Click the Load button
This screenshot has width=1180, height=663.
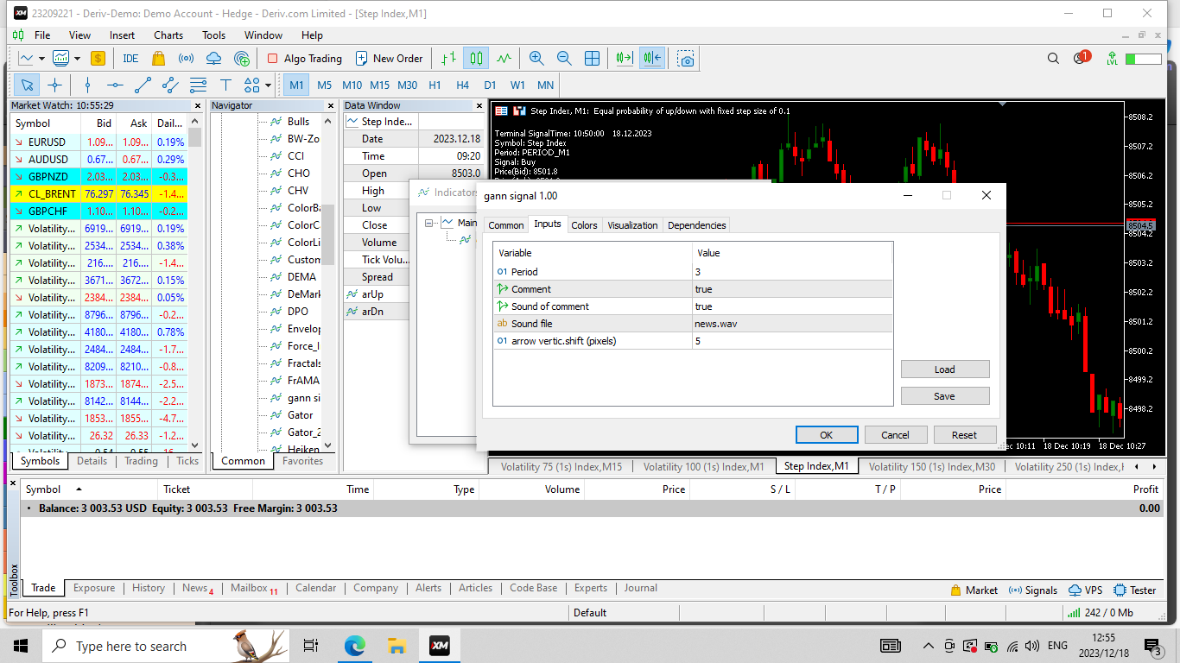point(945,369)
